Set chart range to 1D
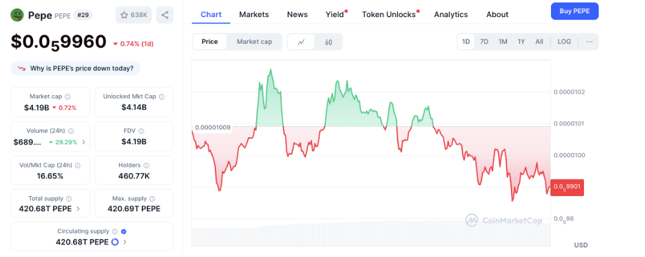645x257 pixels. [x=466, y=41]
